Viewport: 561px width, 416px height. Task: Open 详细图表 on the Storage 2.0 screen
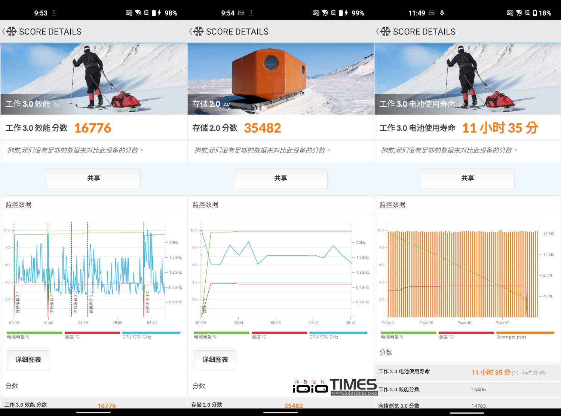215,360
